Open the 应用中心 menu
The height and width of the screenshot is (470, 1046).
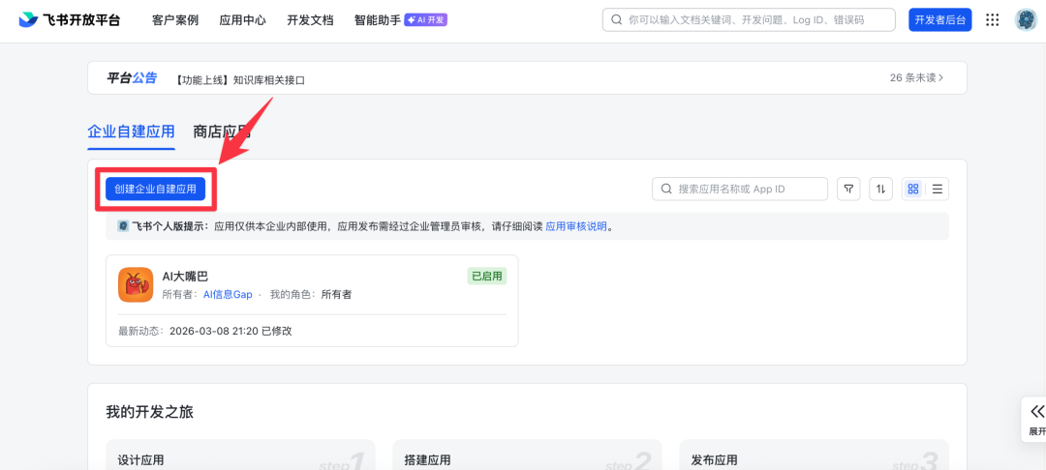242,20
